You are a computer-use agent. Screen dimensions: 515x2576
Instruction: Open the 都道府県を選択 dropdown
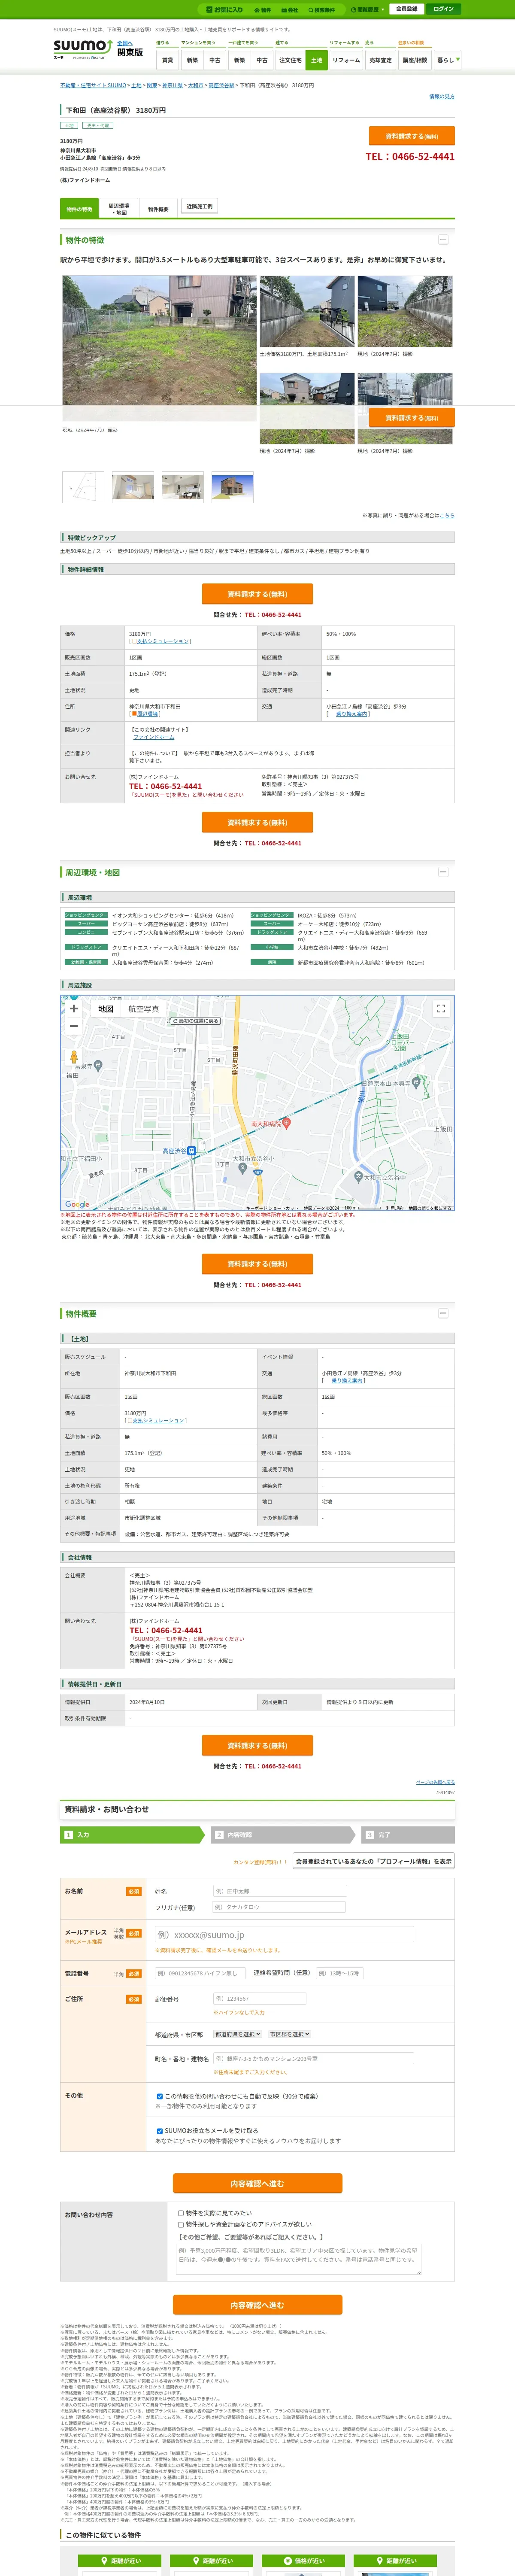(238, 2034)
